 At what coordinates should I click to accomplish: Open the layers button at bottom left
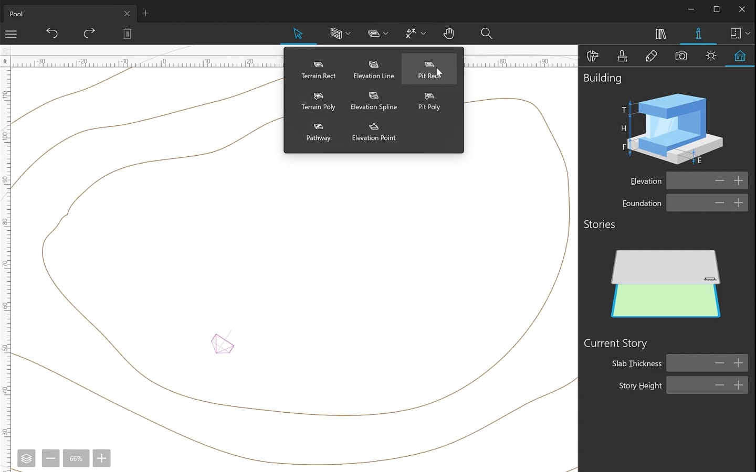(x=26, y=458)
